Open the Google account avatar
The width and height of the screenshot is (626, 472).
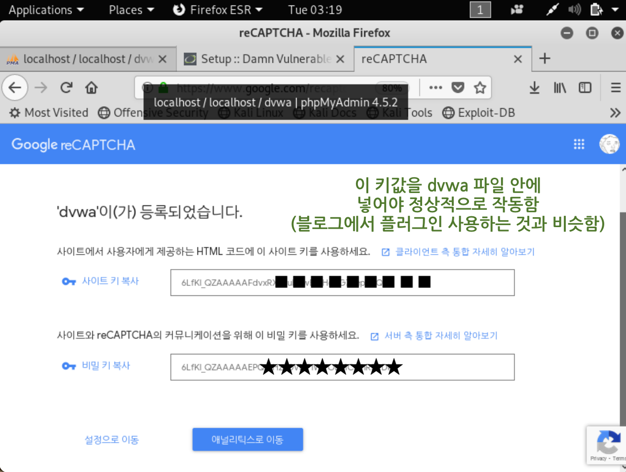[x=609, y=144]
